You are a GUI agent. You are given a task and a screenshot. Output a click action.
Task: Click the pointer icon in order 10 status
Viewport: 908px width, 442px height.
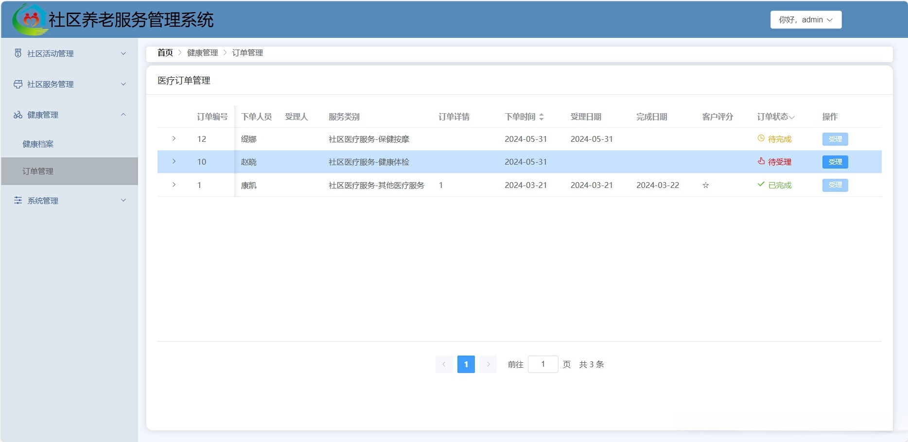click(x=761, y=161)
